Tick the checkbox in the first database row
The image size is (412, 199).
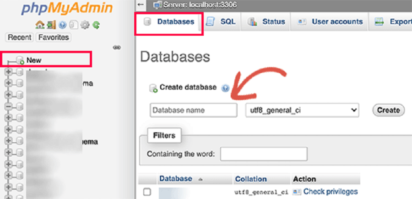click(147, 192)
